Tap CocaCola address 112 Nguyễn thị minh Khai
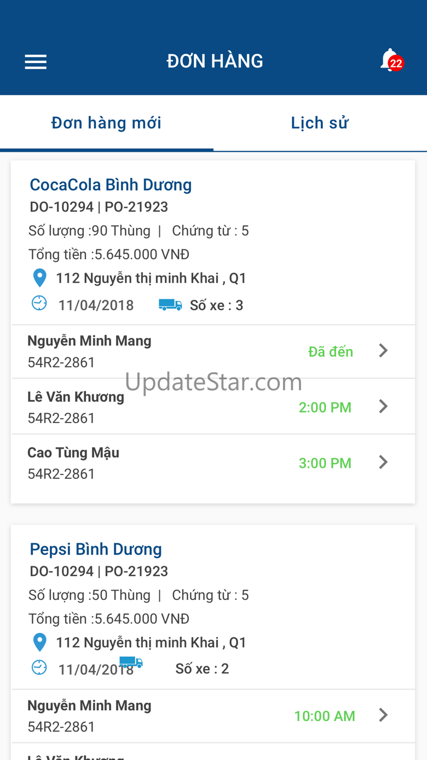 151,278
